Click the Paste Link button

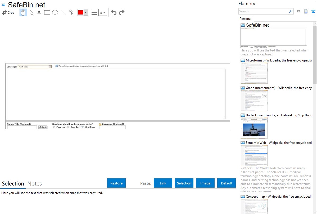click(163, 183)
